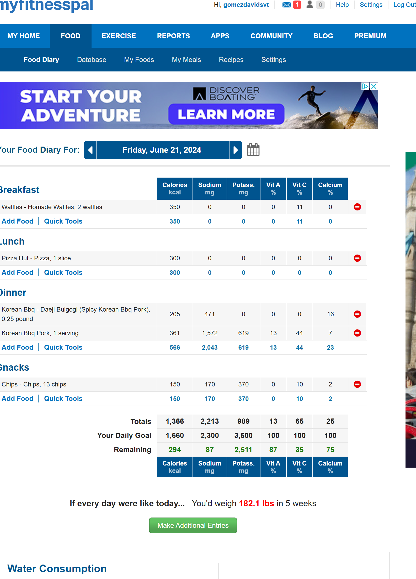Click the 182.1 lbs weight projection
The image size is (416, 579).
click(257, 503)
